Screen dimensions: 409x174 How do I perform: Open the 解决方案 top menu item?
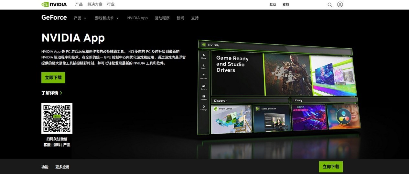coord(95,5)
